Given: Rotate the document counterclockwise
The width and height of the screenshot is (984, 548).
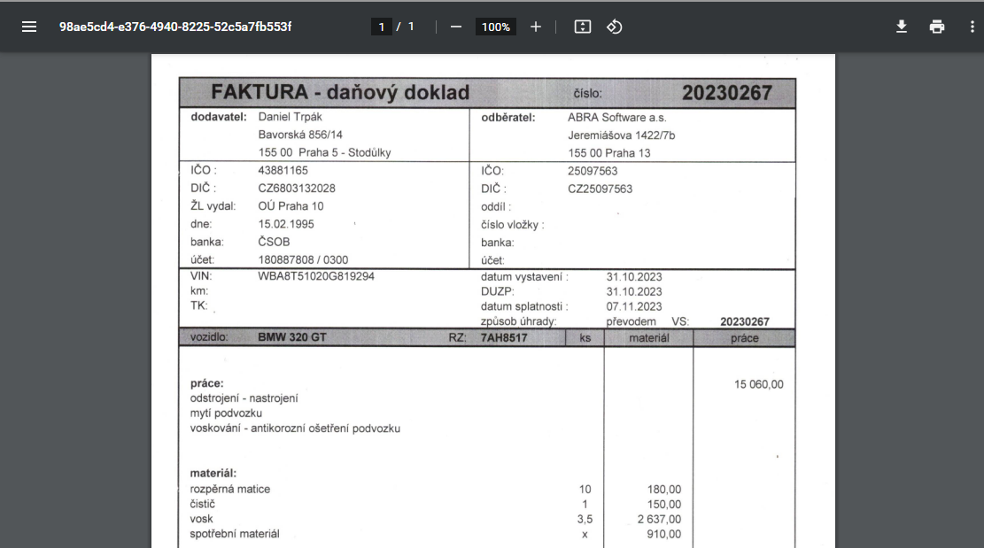Looking at the screenshot, I should click(x=614, y=27).
